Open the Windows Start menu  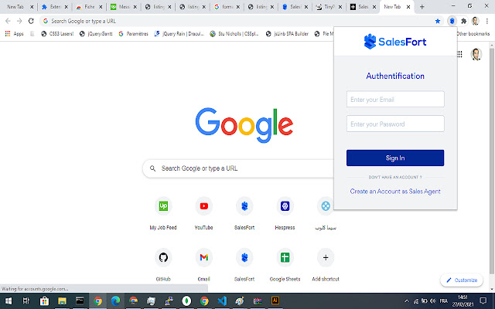[x=9, y=301]
